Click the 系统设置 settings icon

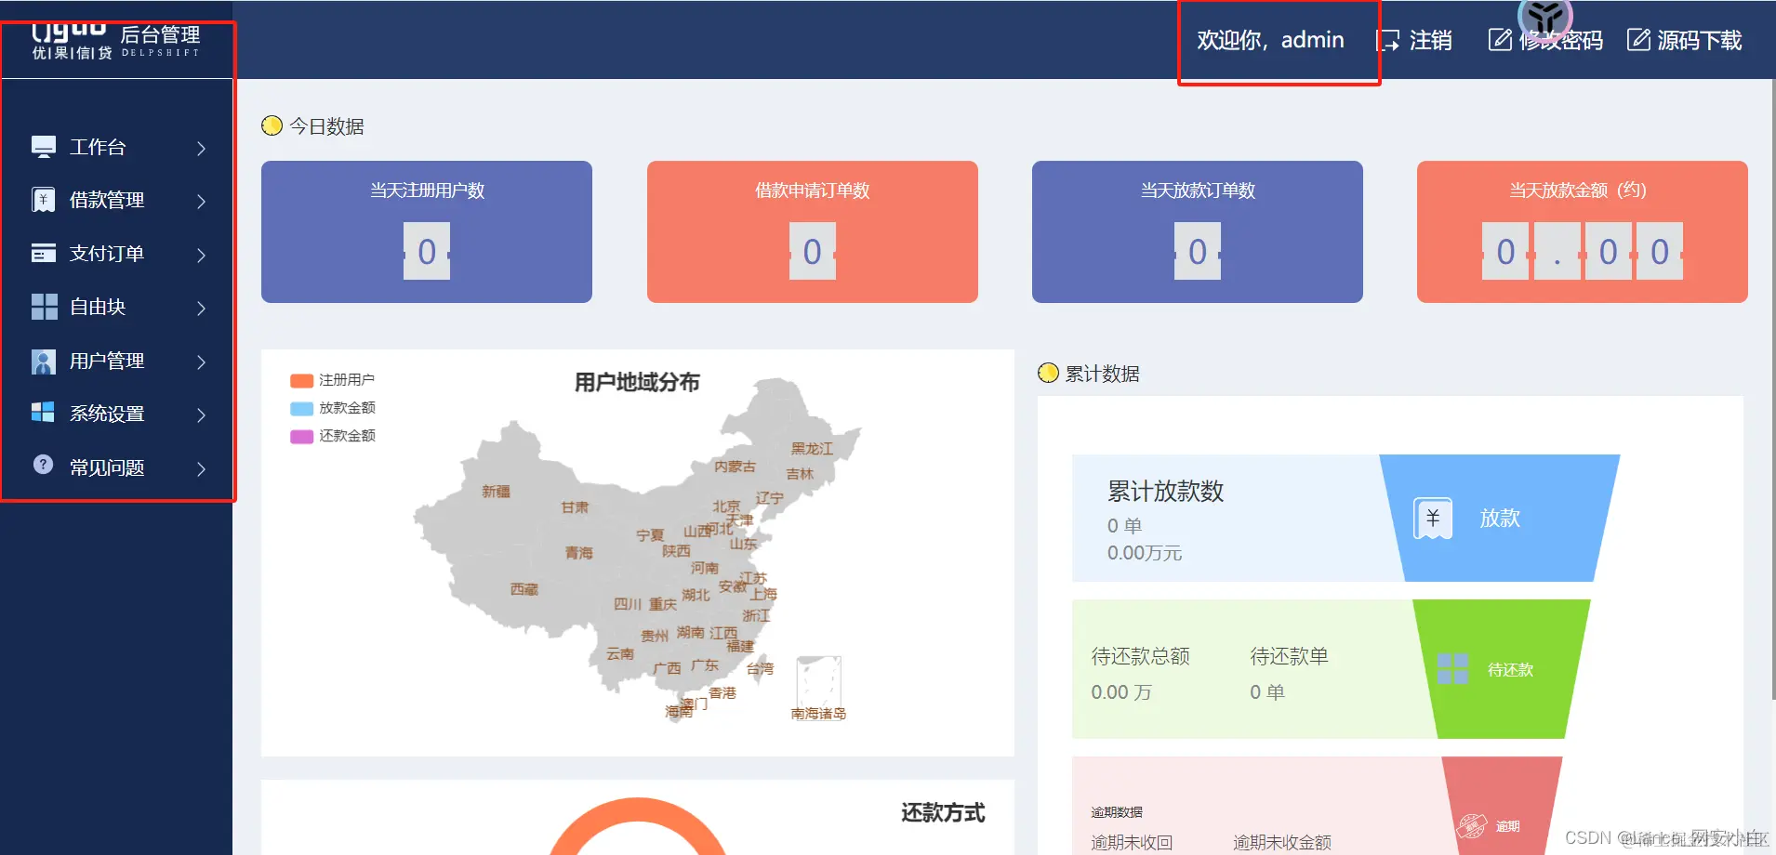(42, 413)
